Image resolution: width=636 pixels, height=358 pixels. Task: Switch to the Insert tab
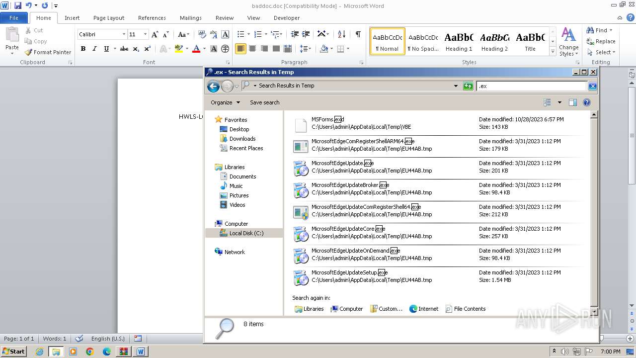tap(72, 18)
